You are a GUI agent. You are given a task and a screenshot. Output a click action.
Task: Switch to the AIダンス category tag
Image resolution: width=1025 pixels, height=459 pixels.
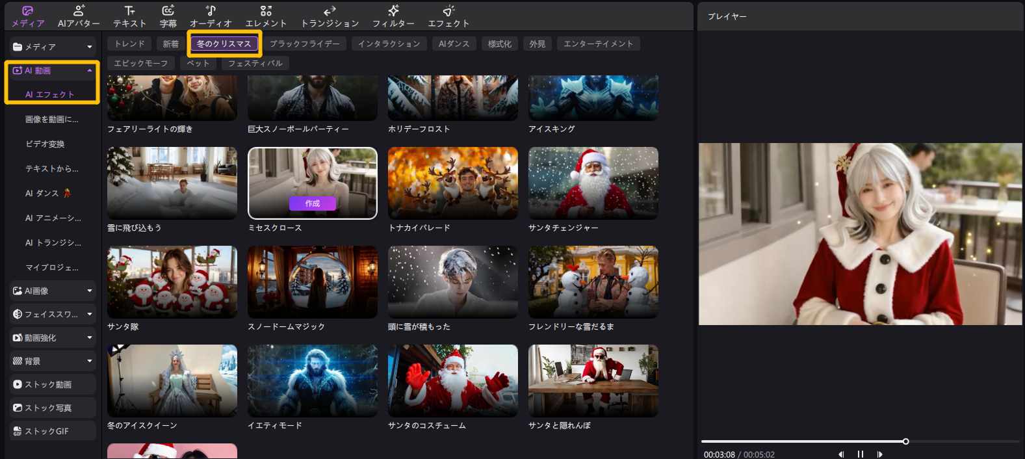point(454,44)
